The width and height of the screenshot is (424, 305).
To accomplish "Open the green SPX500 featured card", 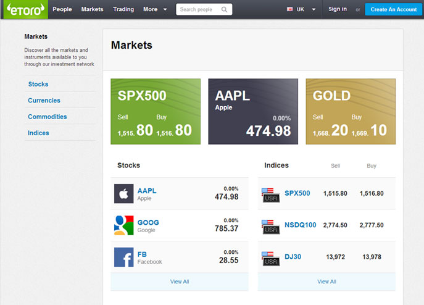I will pyautogui.click(x=156, y=112).
